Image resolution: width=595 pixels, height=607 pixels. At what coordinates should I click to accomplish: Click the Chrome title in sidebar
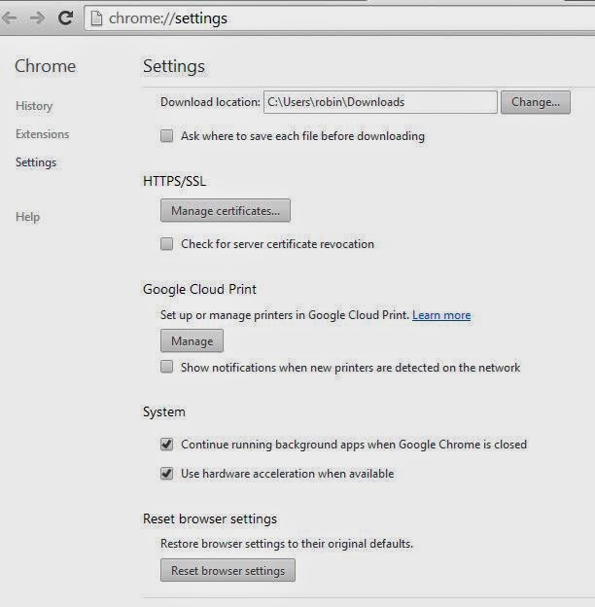click(x=46, y=66)
